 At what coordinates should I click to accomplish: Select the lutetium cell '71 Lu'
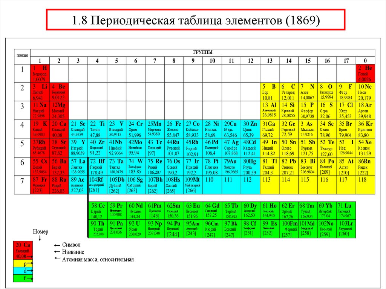[x=346, y=211]
